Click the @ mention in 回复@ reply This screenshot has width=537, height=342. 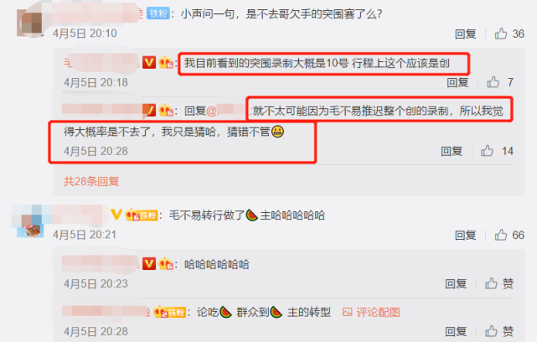pyautogui.click(x=226, y=111)
